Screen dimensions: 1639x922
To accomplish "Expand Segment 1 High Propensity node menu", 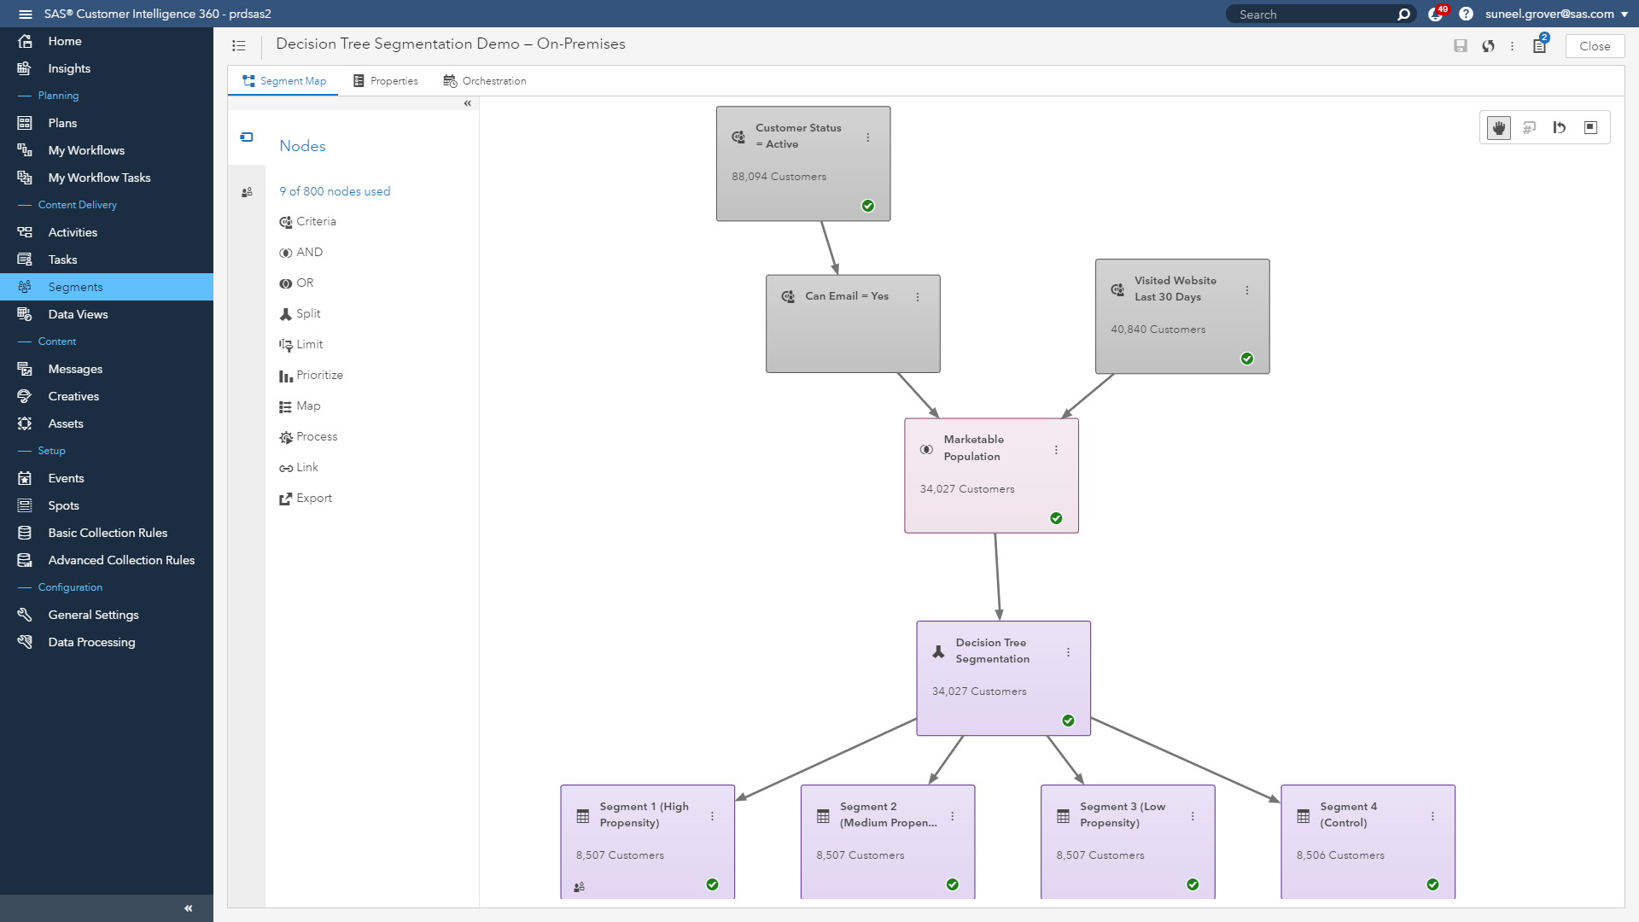I will 713,816.
